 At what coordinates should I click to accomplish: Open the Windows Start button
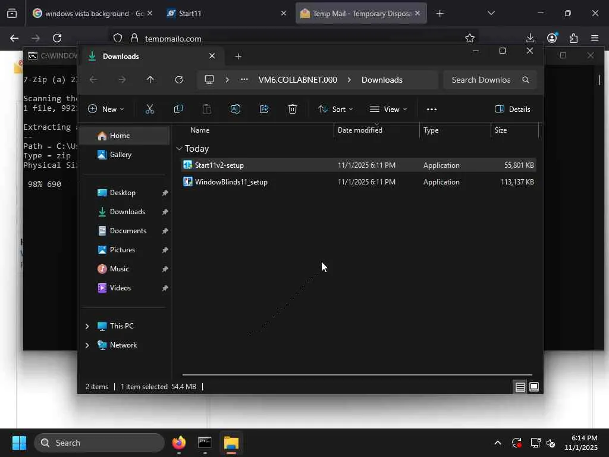point(19,443)
